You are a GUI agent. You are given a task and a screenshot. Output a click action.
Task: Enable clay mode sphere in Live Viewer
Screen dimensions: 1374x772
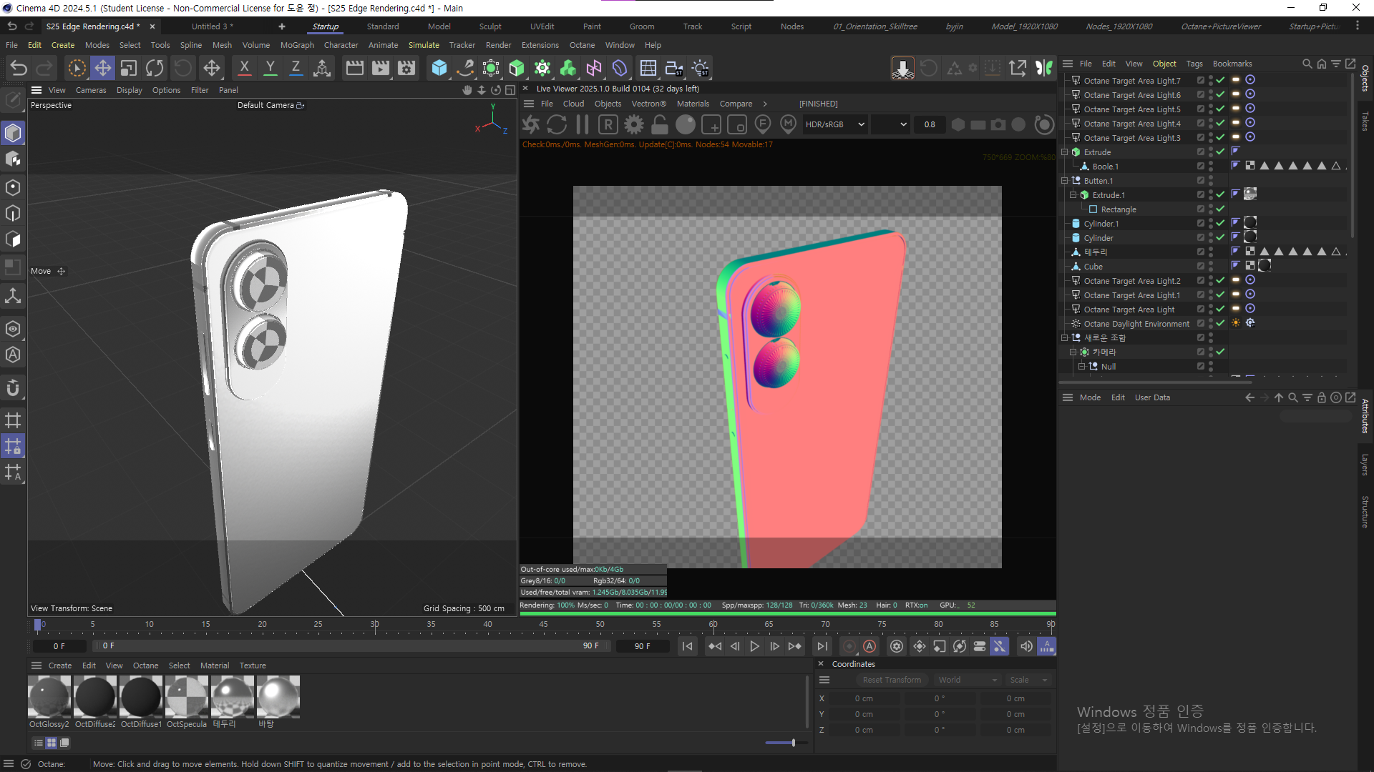(686, 124)
